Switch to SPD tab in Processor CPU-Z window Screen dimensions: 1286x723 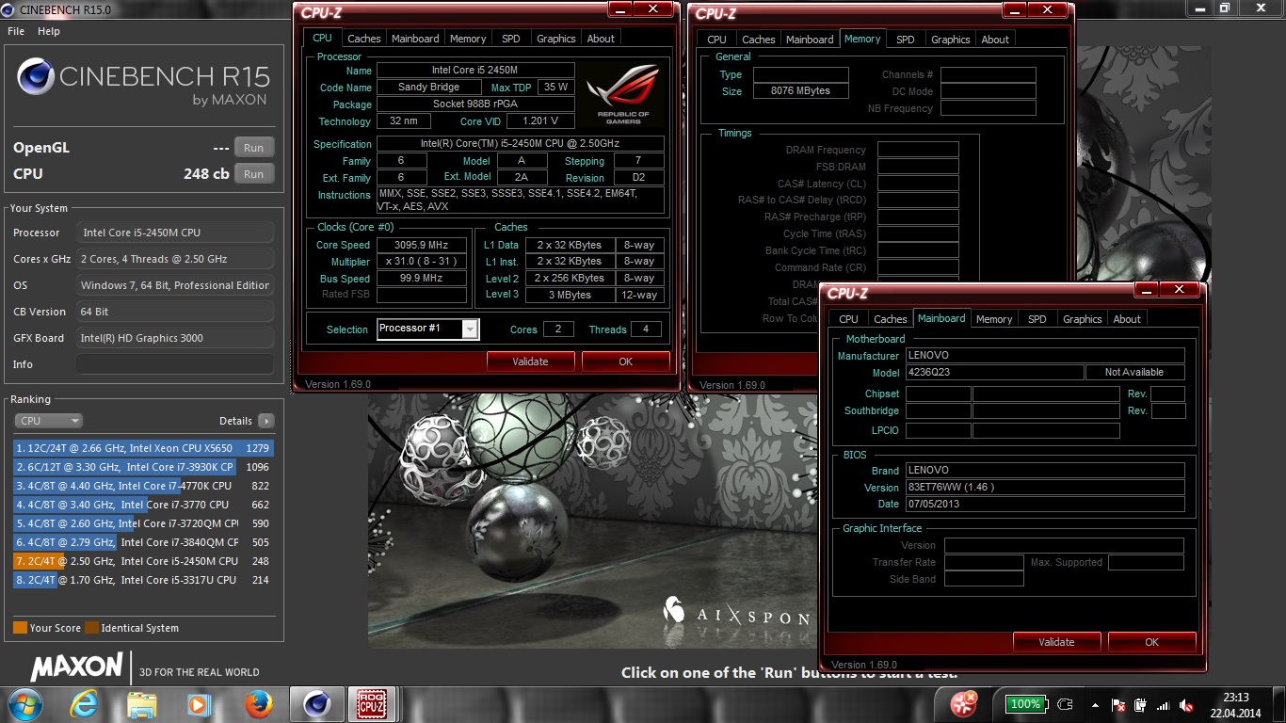pos(511,39)
